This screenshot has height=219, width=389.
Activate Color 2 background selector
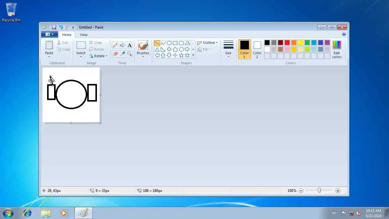point(257,49)
